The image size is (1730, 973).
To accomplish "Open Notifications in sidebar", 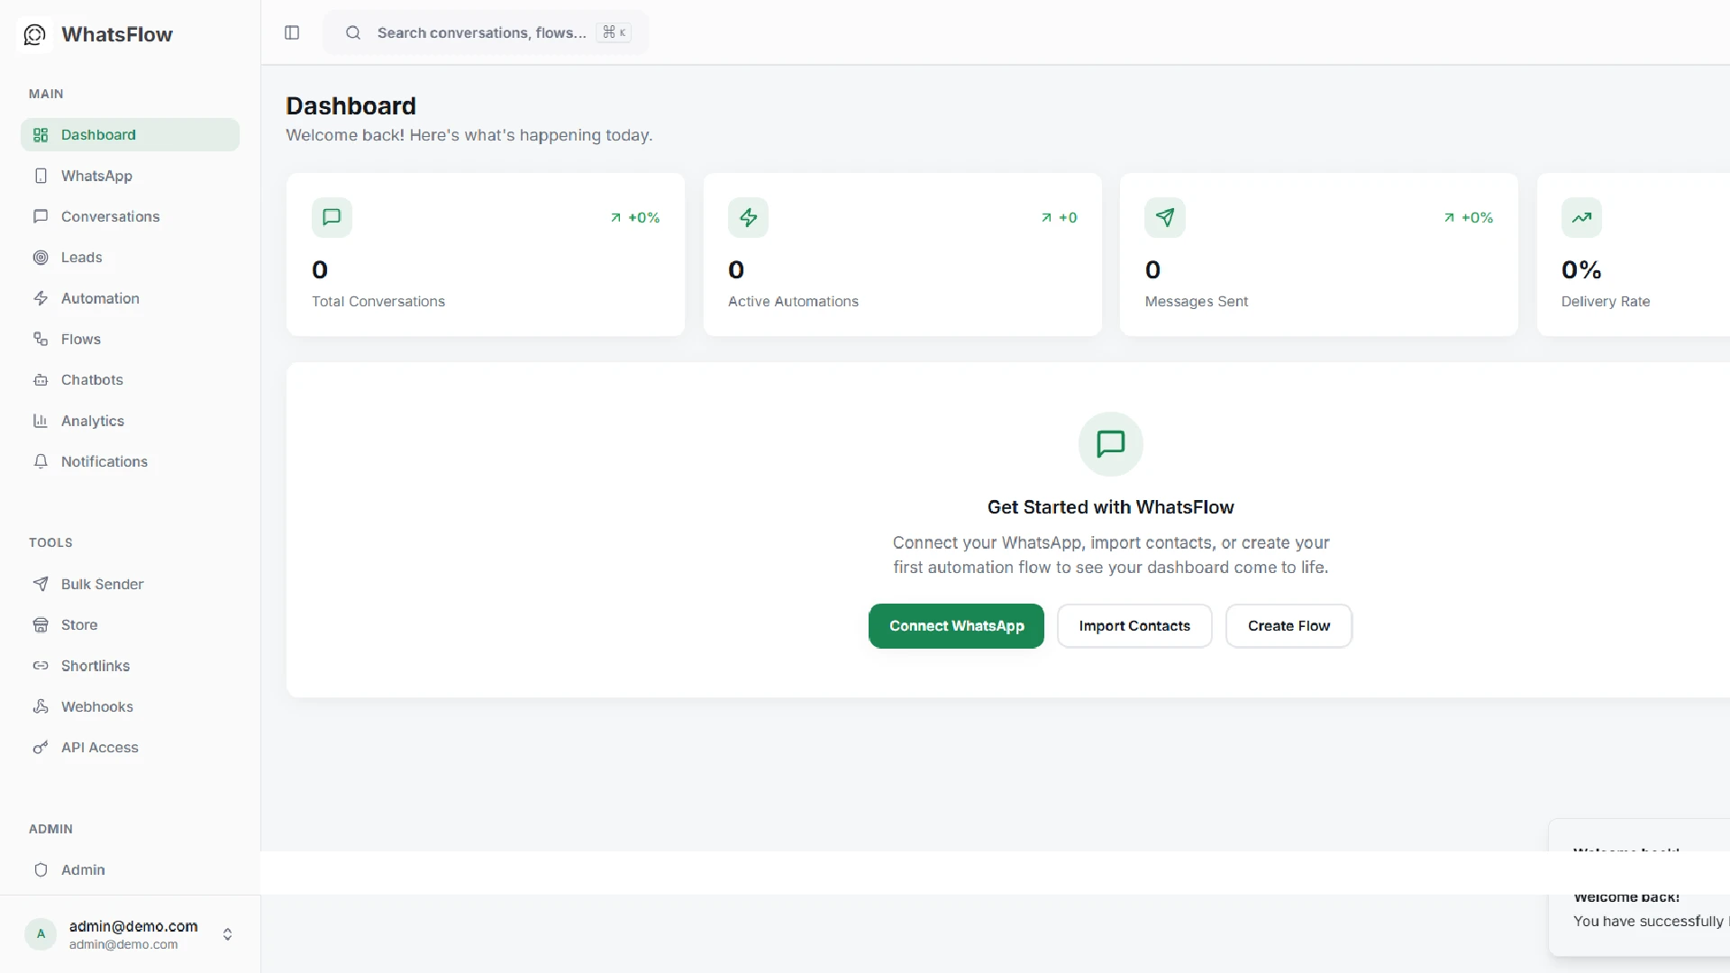I will click(x=130, y=461).
